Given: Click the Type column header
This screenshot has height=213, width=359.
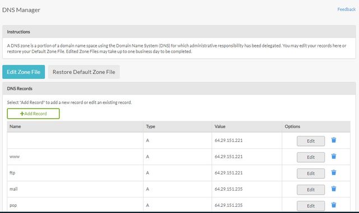Looking at the screenshot, I should (150, 126).
